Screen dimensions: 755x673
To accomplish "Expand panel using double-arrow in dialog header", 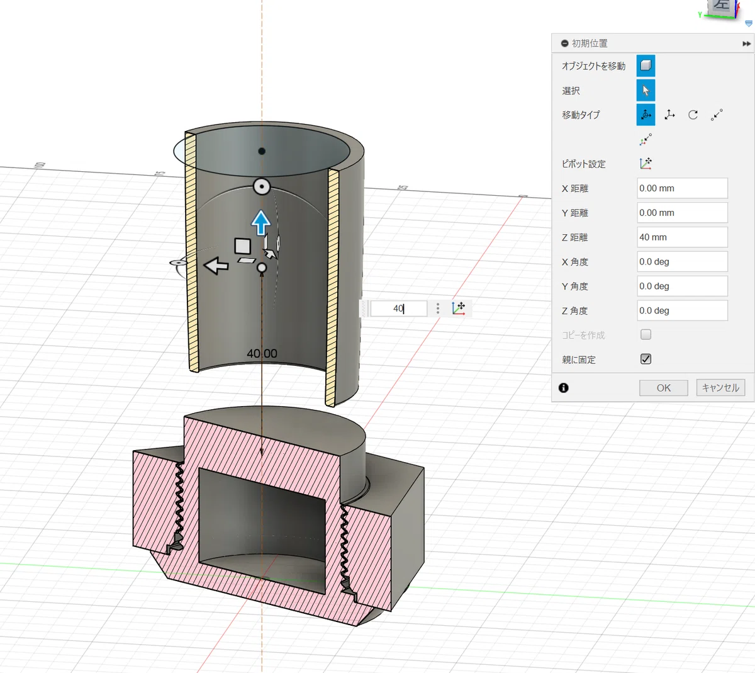I will 746,43.
